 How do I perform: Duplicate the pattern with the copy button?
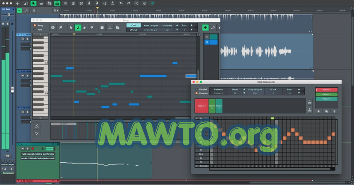click(327, 111)
